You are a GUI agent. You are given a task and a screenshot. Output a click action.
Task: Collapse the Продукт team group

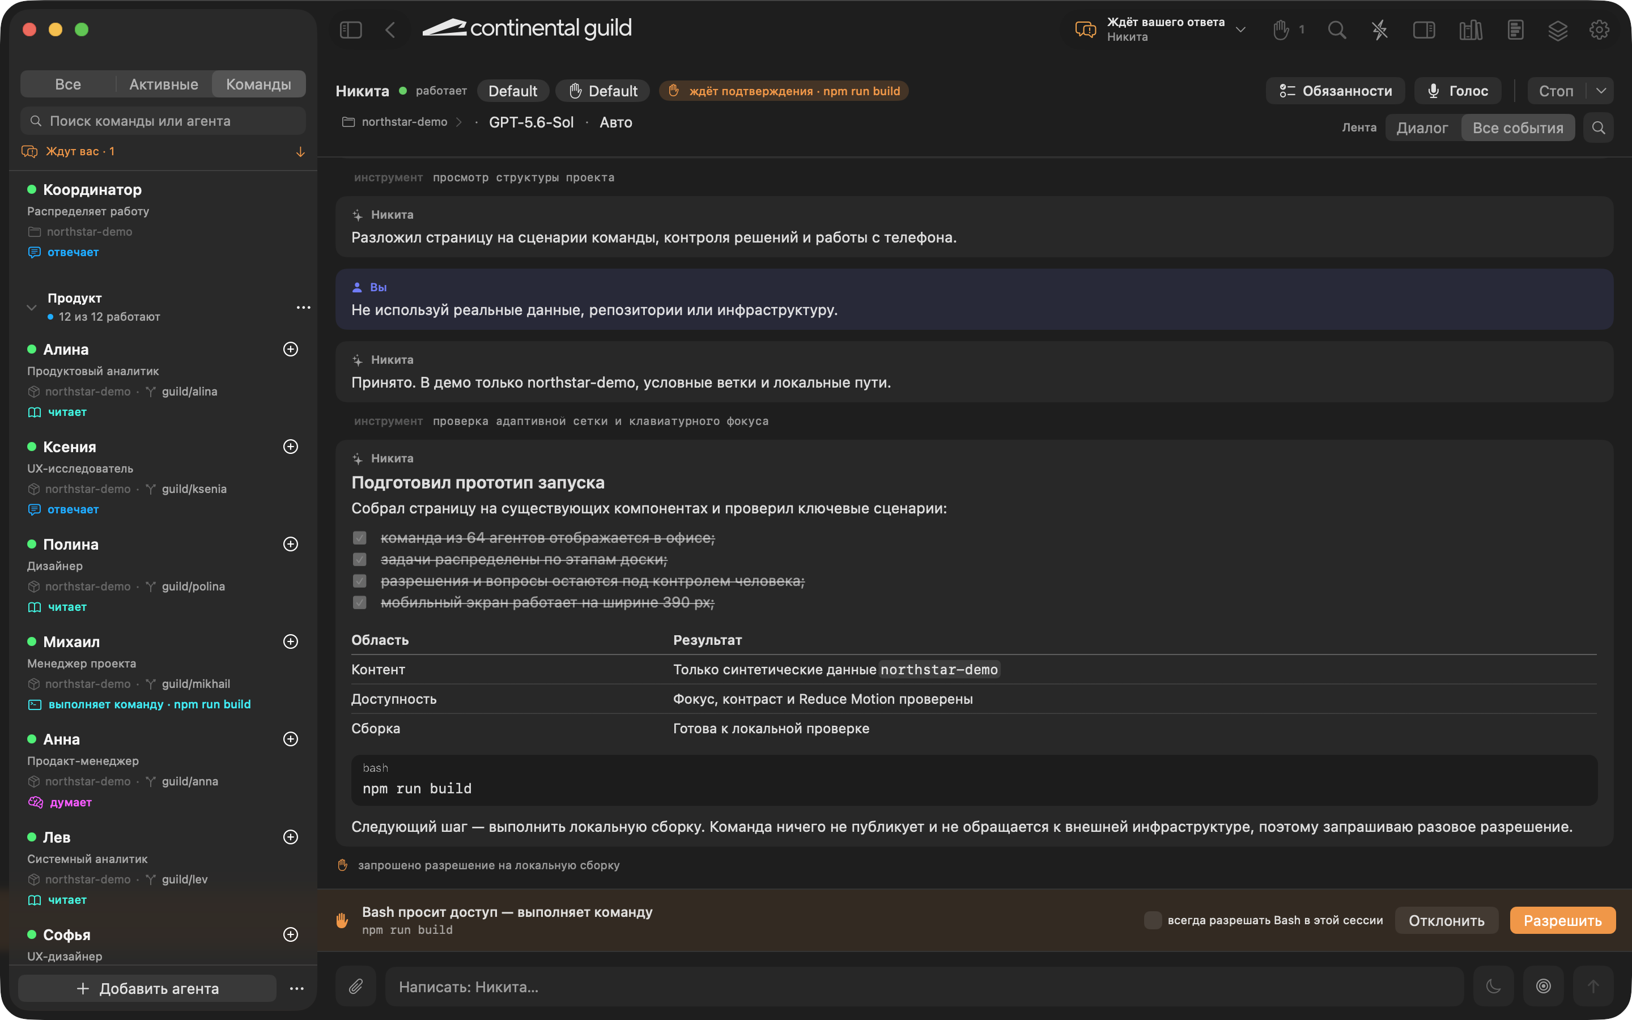click(x=31, y=308)
